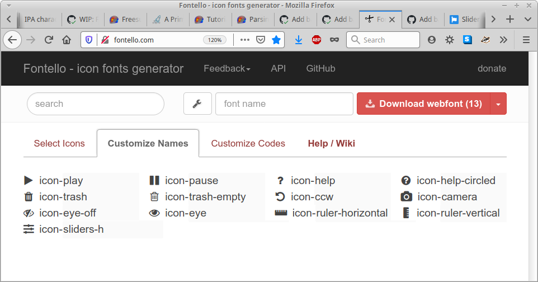Click the empty trash icon beside icon-trash-empty
Screen dimensions: 538x282
[x=154, y=197]
